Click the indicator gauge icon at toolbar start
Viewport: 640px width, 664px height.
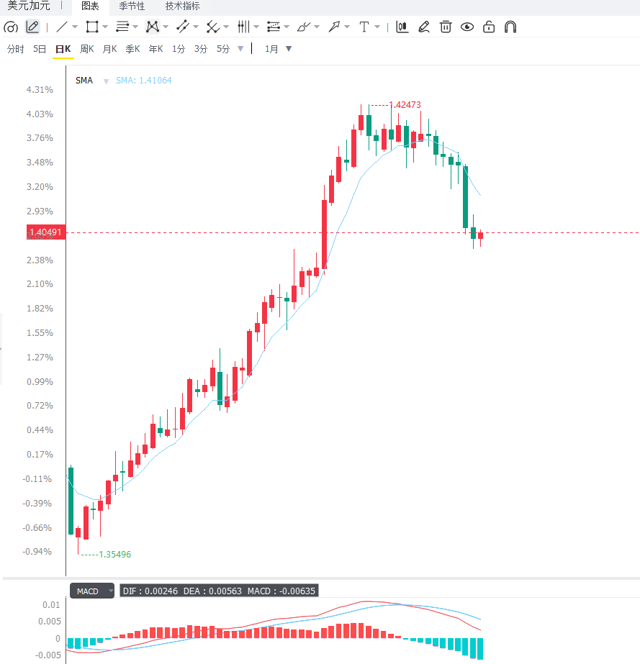(x=11, y=27)
